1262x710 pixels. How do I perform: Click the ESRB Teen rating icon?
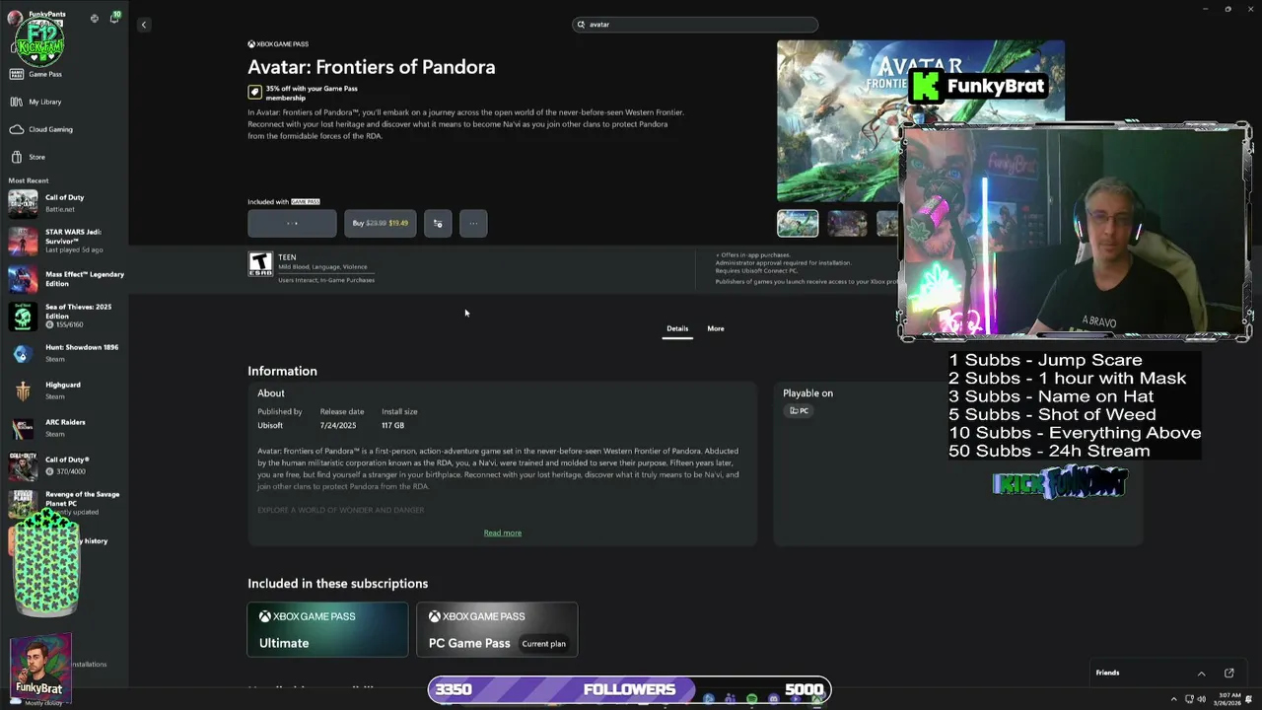pos(260,263)
